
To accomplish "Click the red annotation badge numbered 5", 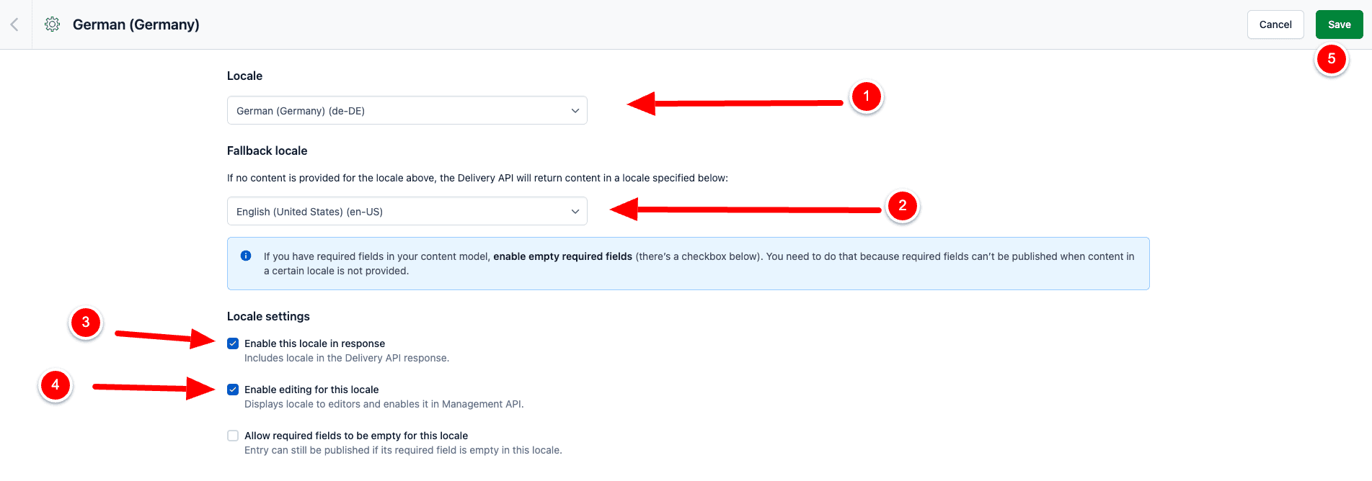I will [x=1331, y=59].
